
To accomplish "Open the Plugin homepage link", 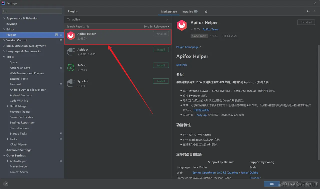I will point(187,47).
